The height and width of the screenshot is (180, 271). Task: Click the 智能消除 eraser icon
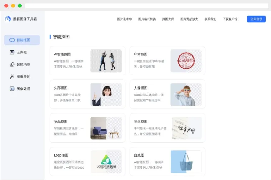pos(12,64)
